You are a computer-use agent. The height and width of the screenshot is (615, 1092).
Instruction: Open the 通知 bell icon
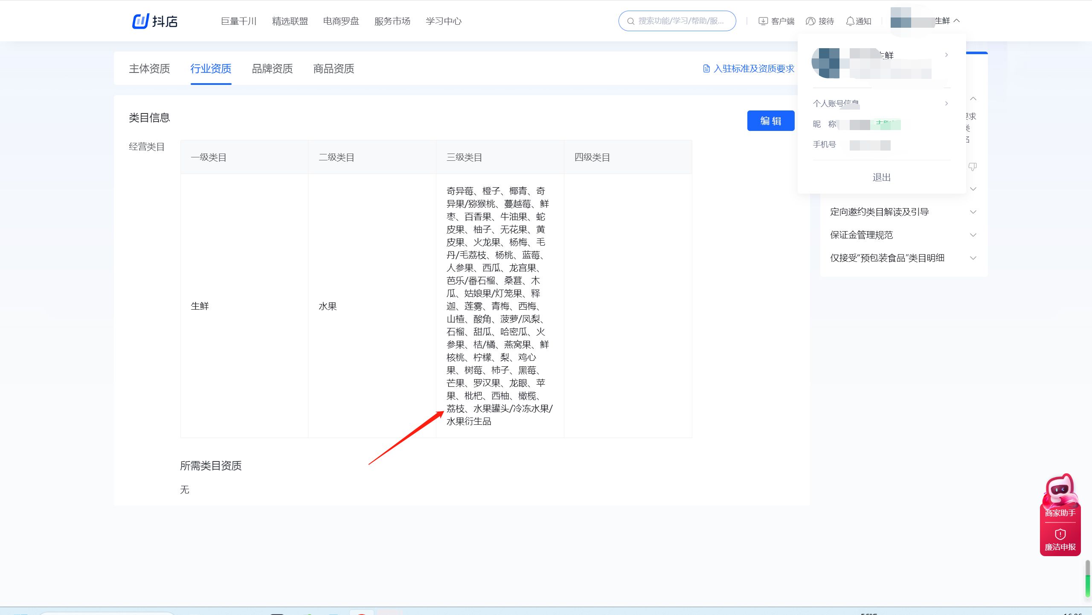click(x=850, y=21)
